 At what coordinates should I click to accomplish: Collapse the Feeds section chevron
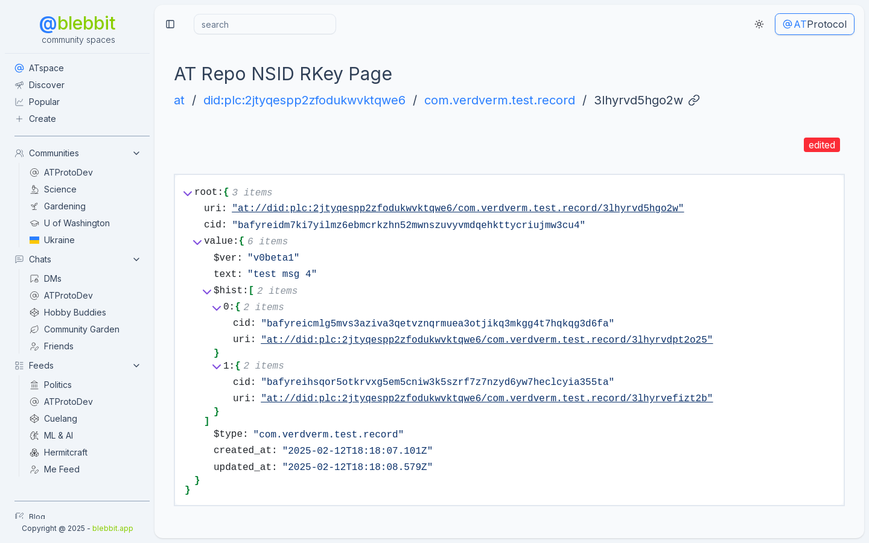pyautogui.click(x=136, y=366)
